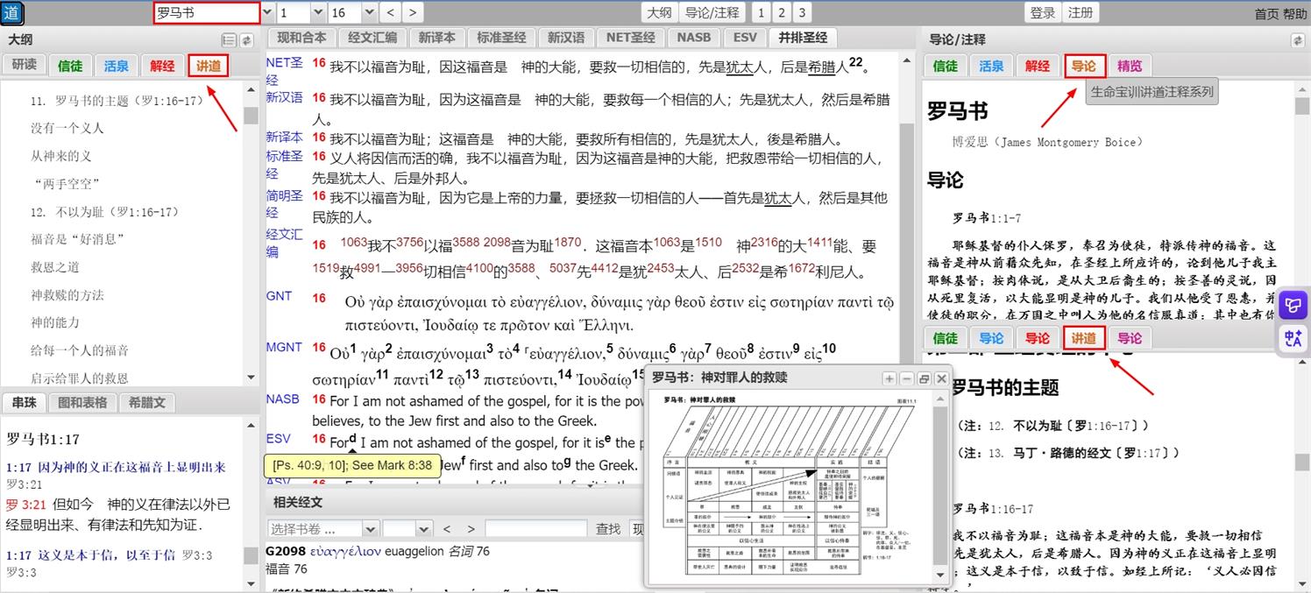1311x593 pixels.
Task: Click the swap icon in 导论/注释 panel header
Action: click(1297, 40)
